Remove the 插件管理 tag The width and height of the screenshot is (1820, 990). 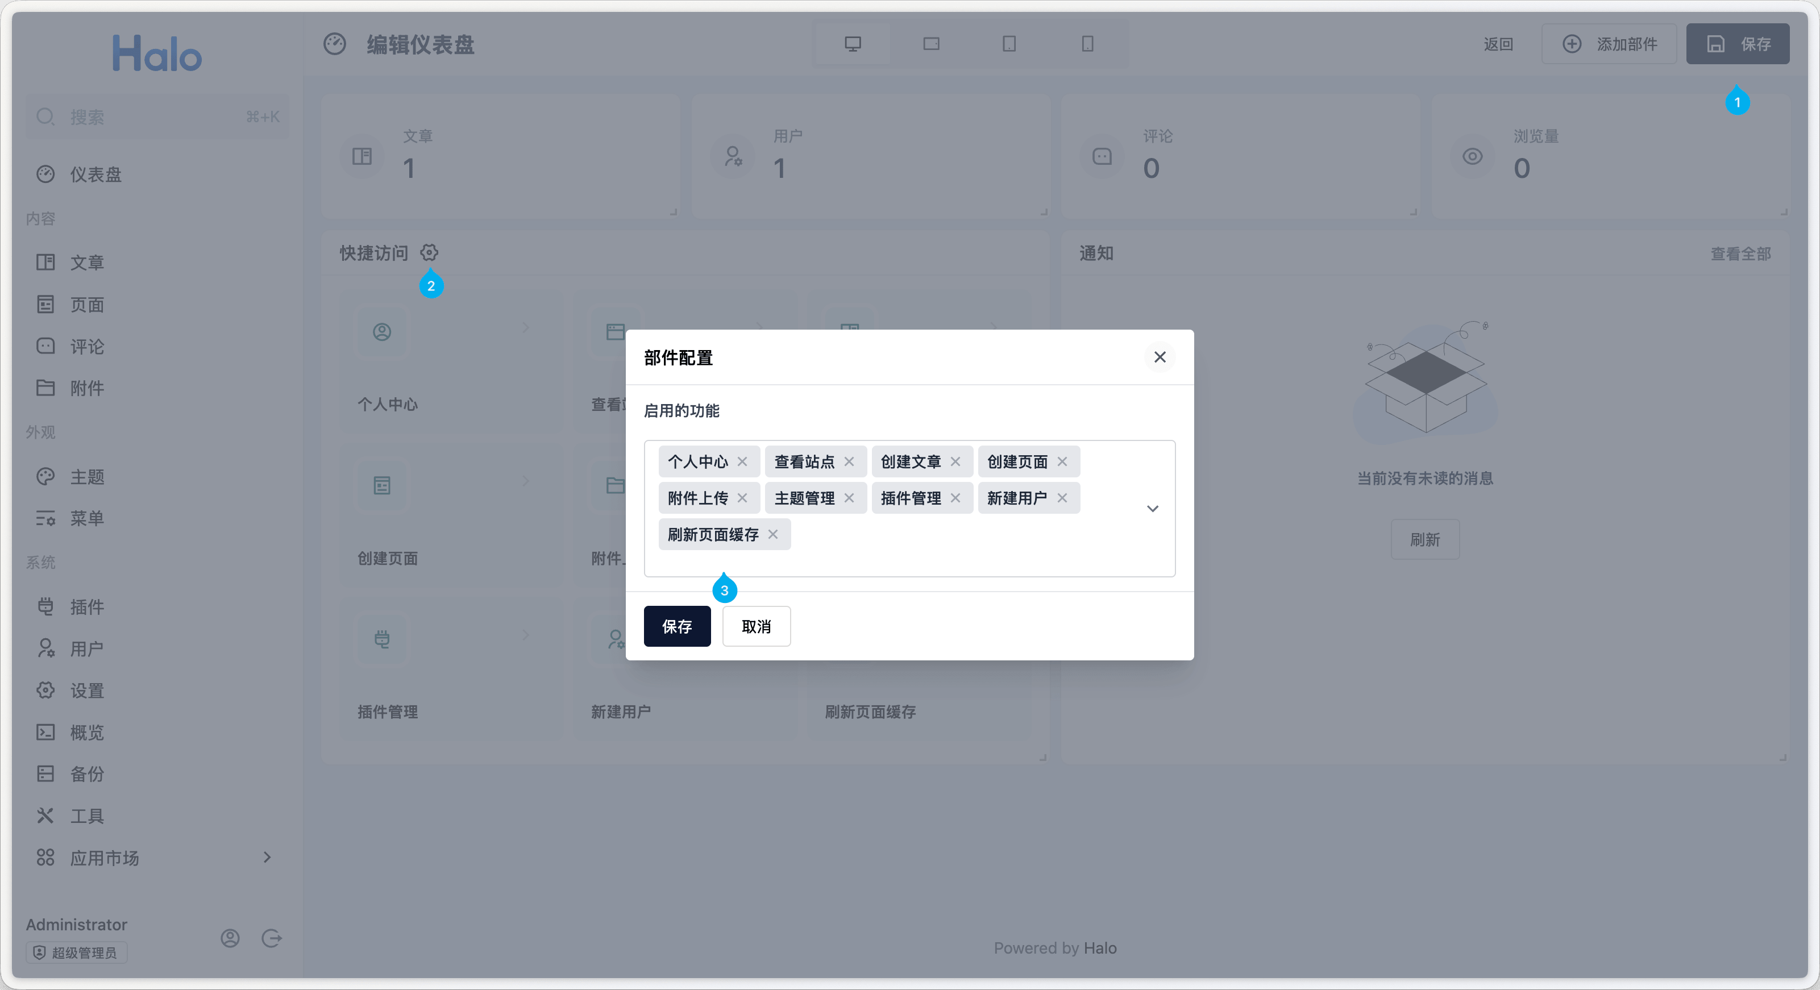[x=955, y=498]
